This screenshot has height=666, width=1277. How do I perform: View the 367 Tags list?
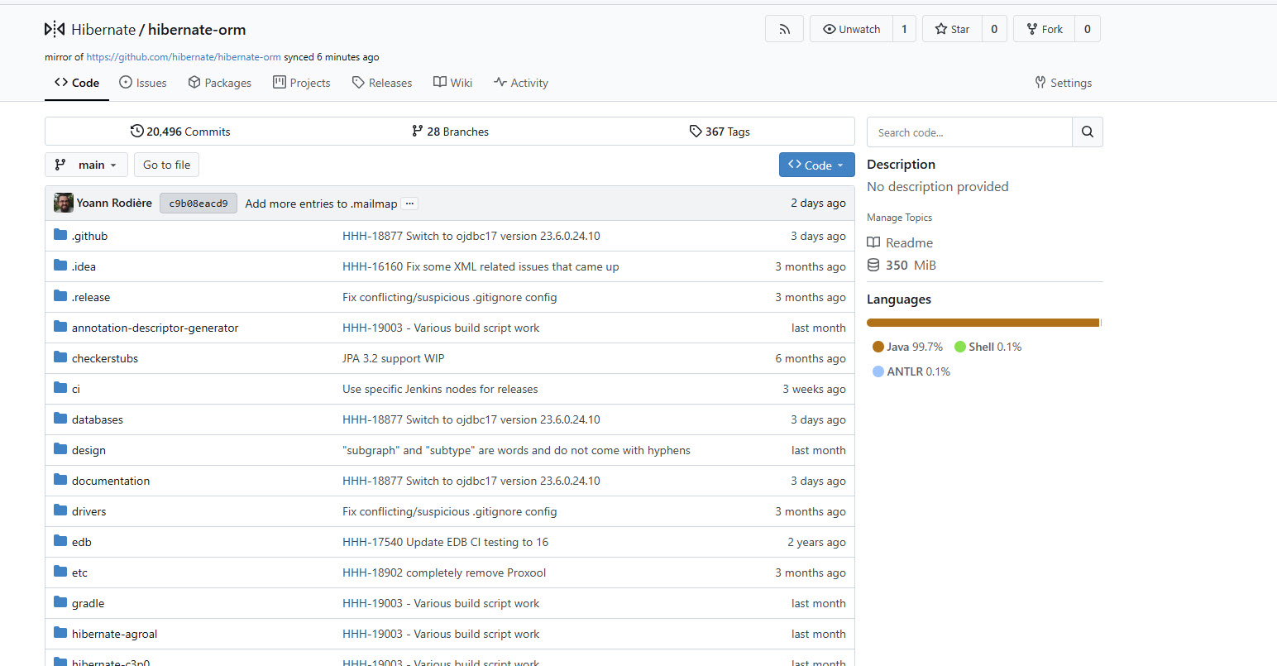pyautogui.click(x=720, y=132)
